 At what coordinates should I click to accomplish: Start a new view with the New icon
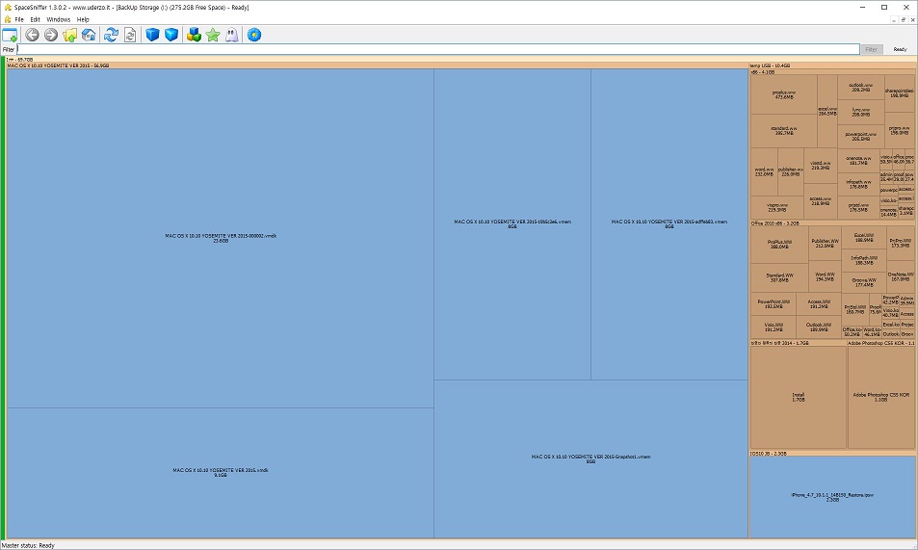10,35
